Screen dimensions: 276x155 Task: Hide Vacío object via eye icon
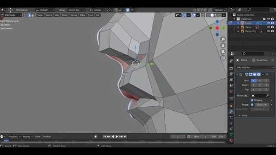click(x=268, y=27)
